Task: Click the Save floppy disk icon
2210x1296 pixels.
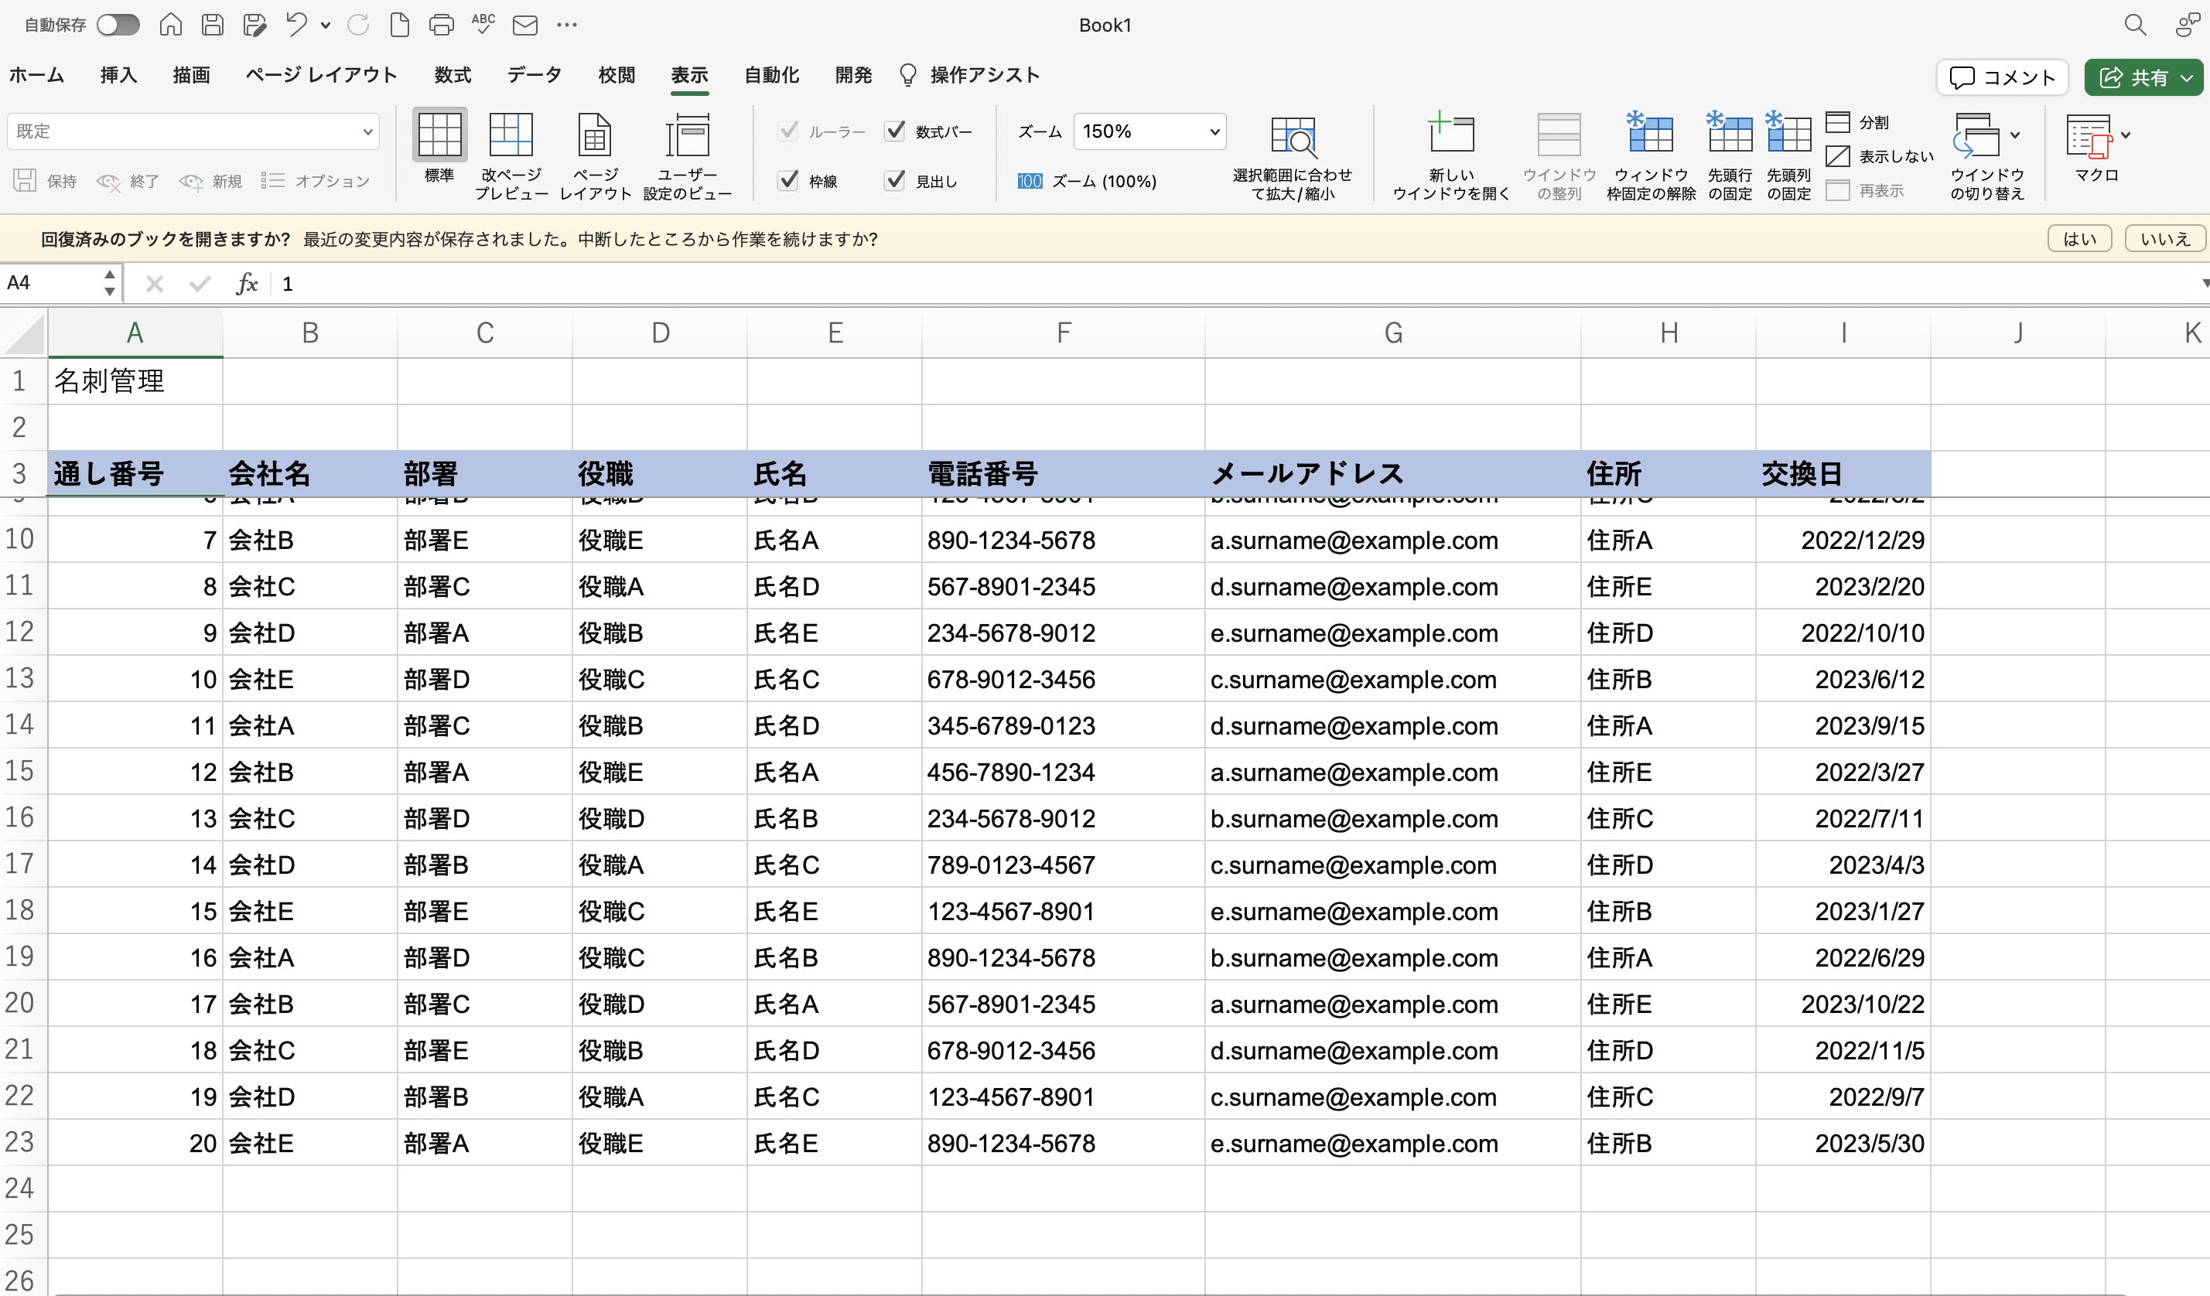Action: tap(212, 25)
